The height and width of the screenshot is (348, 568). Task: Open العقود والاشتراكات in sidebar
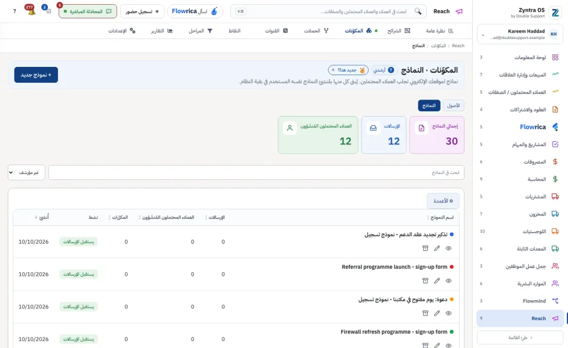point(519,109)
